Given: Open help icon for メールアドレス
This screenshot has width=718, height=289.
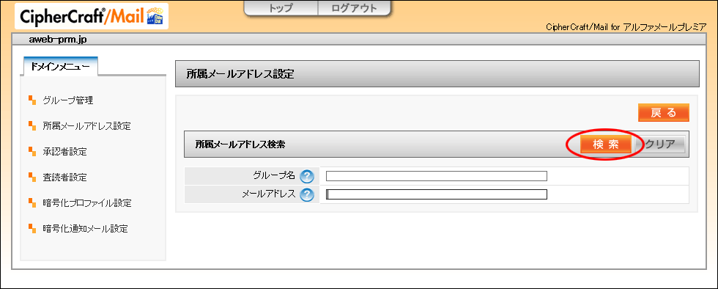Looking at the screenshot, I should (x=307, y=195).
